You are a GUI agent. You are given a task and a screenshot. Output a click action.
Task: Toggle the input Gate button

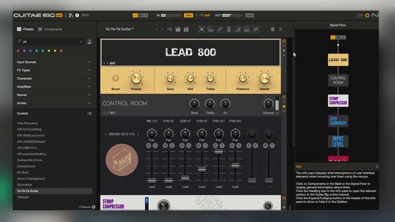[x=188, y=15]
